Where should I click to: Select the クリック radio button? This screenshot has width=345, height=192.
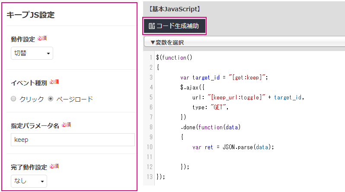click(13, 99)
